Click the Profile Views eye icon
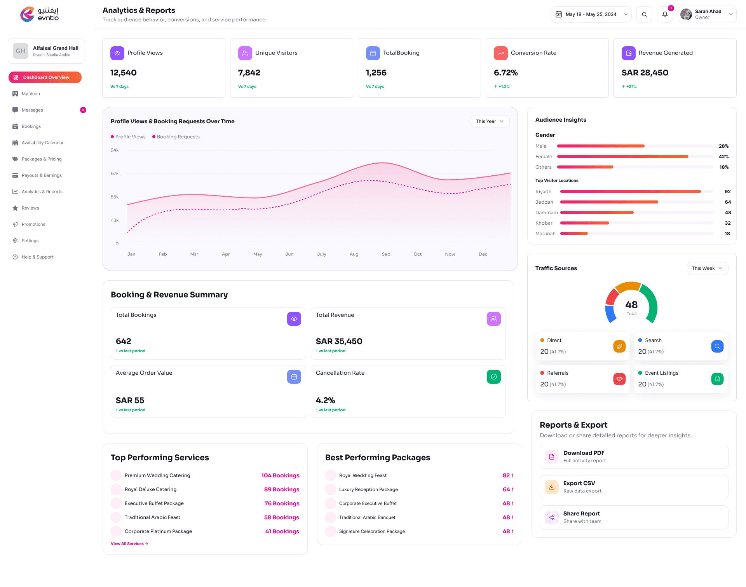 click(117, 53)
